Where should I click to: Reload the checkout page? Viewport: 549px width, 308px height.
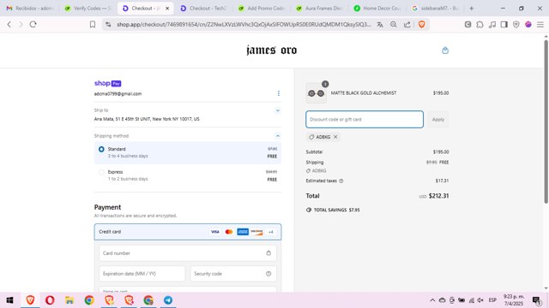tap(33, 25)
